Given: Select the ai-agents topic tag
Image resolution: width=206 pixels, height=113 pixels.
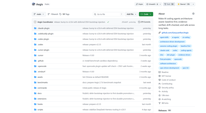Looking at the screenshot, I should click(x=176, y=37).
